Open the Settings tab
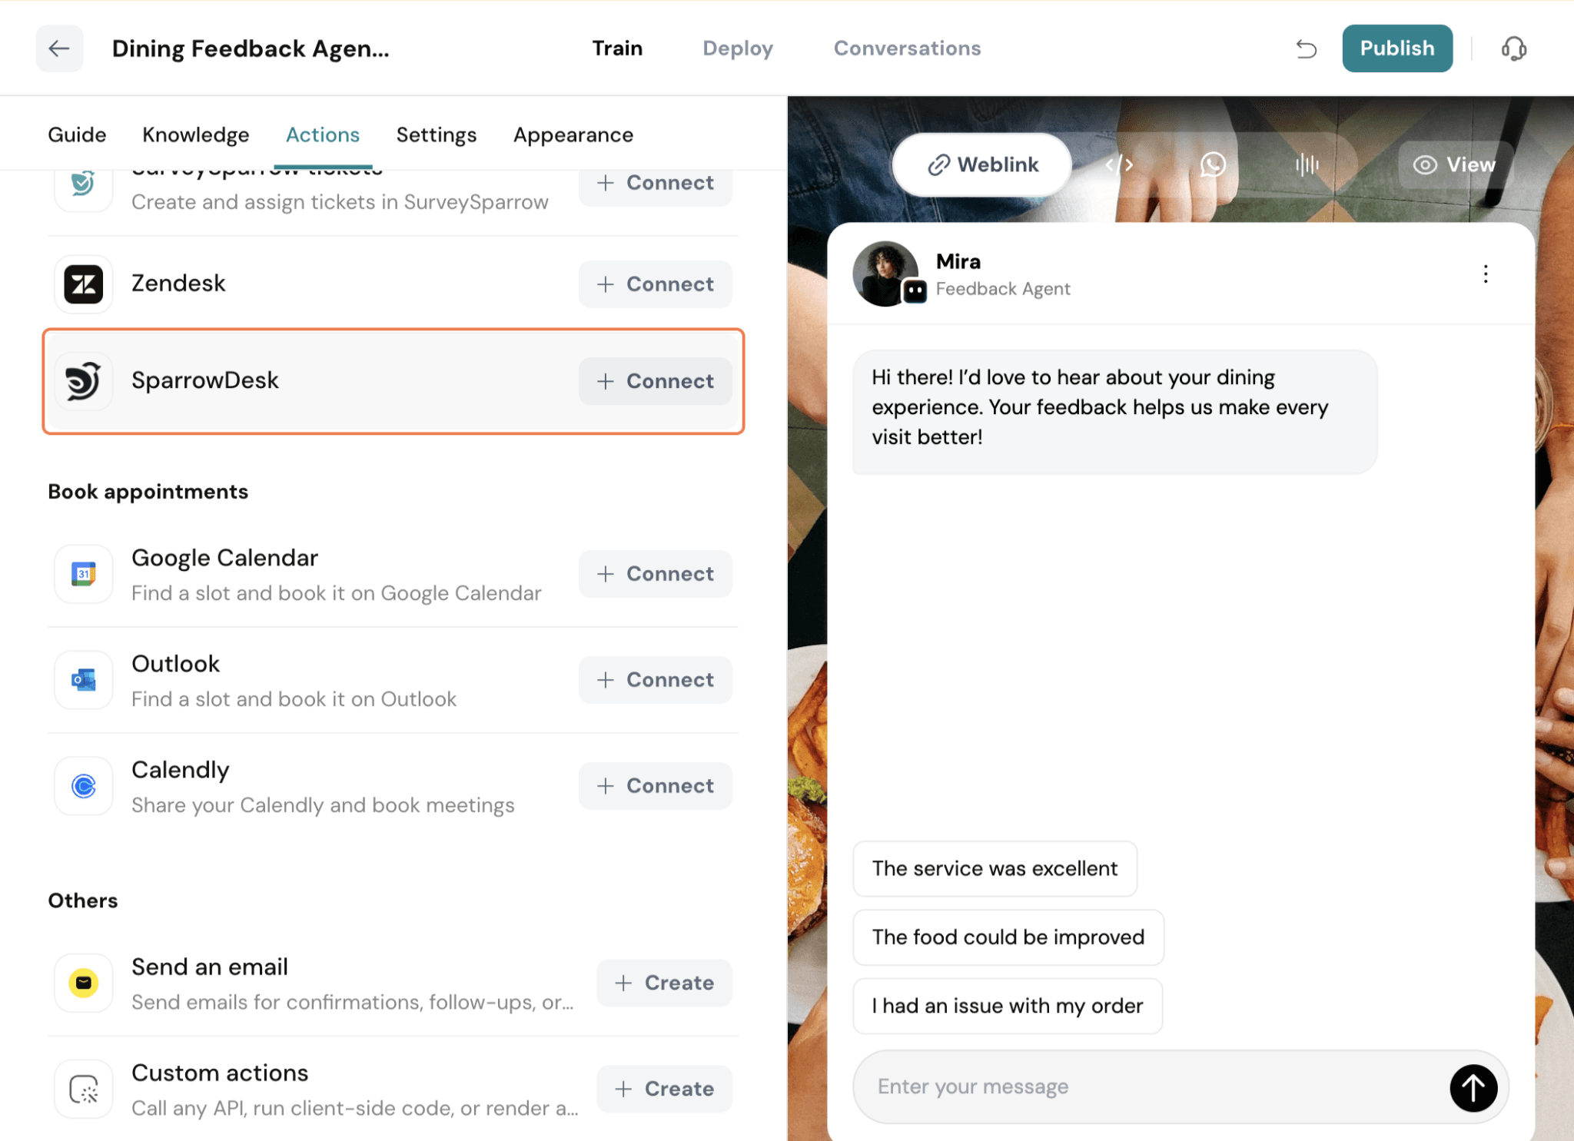 point(437,135)
